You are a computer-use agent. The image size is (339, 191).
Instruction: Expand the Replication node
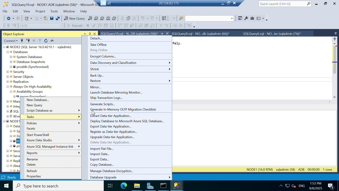point(8,82)
